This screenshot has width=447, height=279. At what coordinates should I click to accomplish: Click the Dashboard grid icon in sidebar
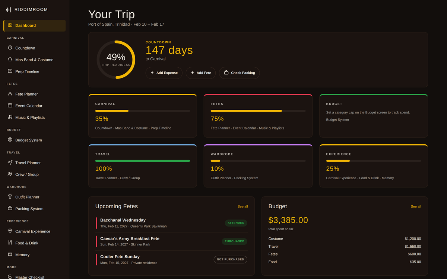[x=10, y=25]
